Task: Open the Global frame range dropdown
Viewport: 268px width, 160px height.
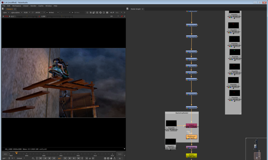Action: (x=21, y=158)
